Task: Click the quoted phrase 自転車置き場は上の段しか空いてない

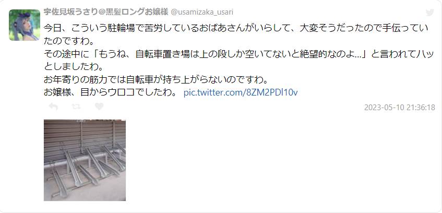Action: pos(221,54)
